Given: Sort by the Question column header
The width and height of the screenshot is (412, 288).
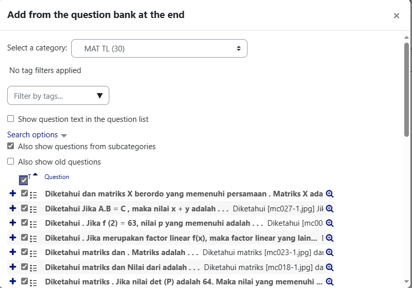Looking at the screenshot, I should pos(57,177).
